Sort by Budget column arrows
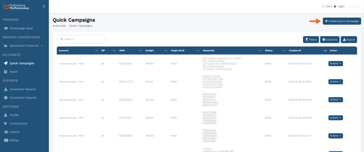Screen dimensions: 364x152 (x=166, y=51)
